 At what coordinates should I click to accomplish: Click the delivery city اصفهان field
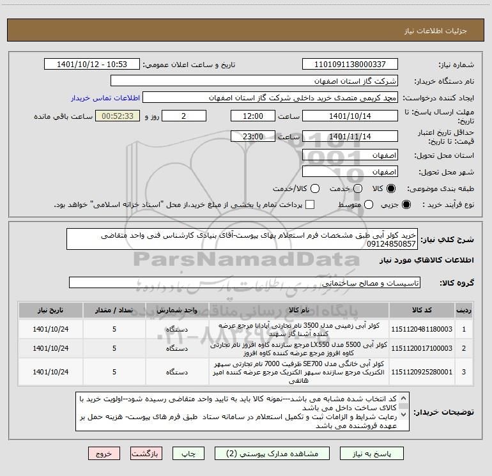(350, 172)
